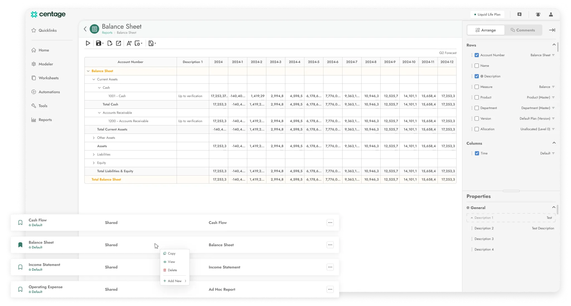Viewport: 571px width, 306px height.
Task: Select Delete from the context menu
Action: click(x=172, y=270)
